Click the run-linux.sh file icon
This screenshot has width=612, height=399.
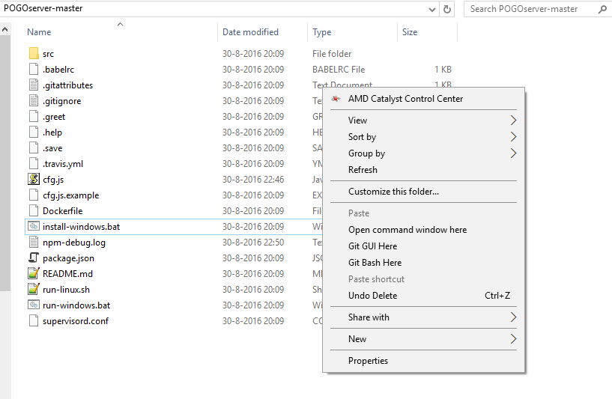tap(33, 290)
